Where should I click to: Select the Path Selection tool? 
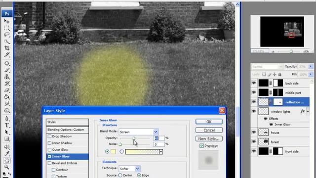click(x=6, y=132)
